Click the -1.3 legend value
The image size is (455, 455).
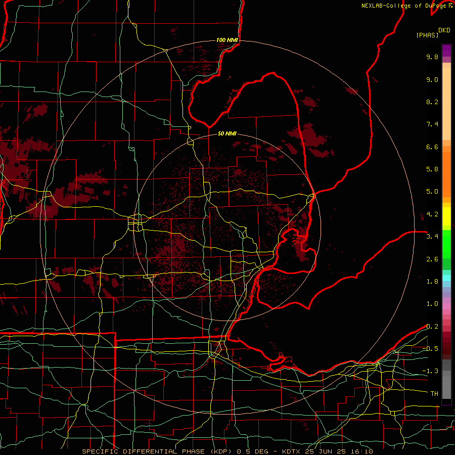pyautogui.click(x=430, y=371)
